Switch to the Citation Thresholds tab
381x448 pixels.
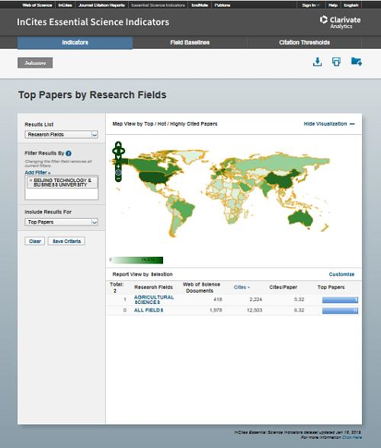pyautogui.click(x=304, y=43)
